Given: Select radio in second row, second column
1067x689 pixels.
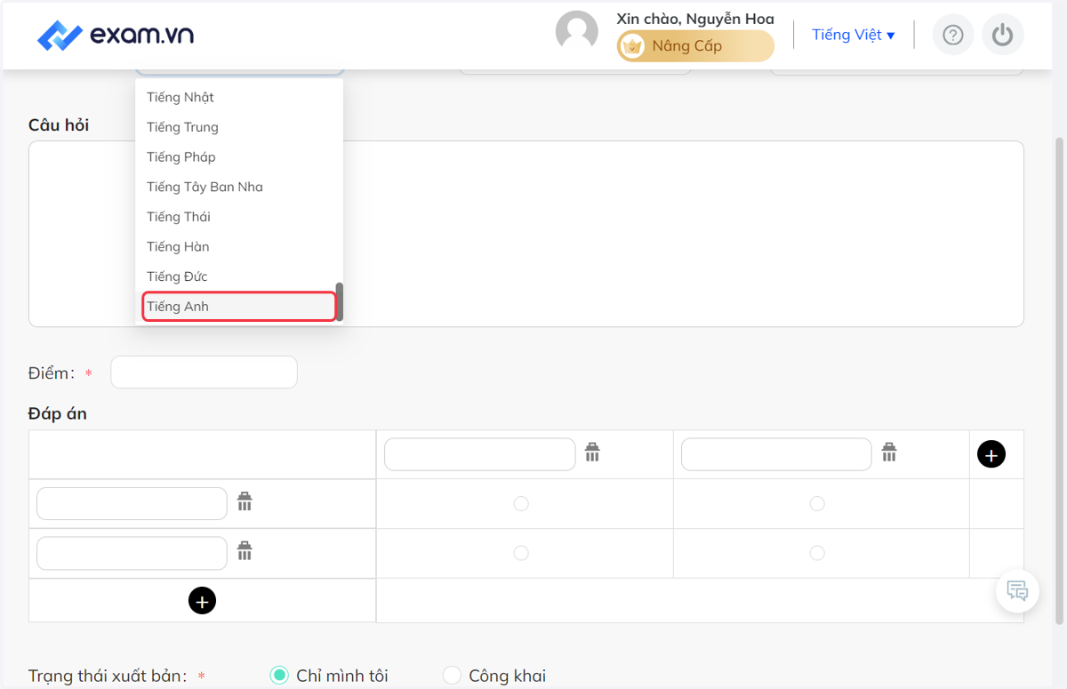Looking at the screenshot, I should [817, 553].
